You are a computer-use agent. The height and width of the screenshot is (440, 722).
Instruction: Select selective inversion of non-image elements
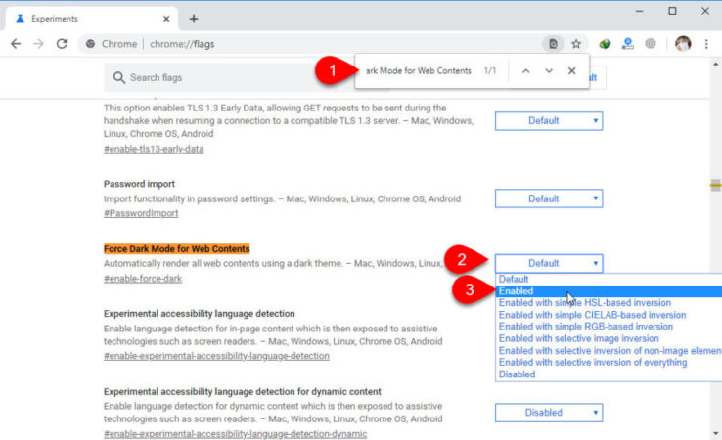click(609, 351)
